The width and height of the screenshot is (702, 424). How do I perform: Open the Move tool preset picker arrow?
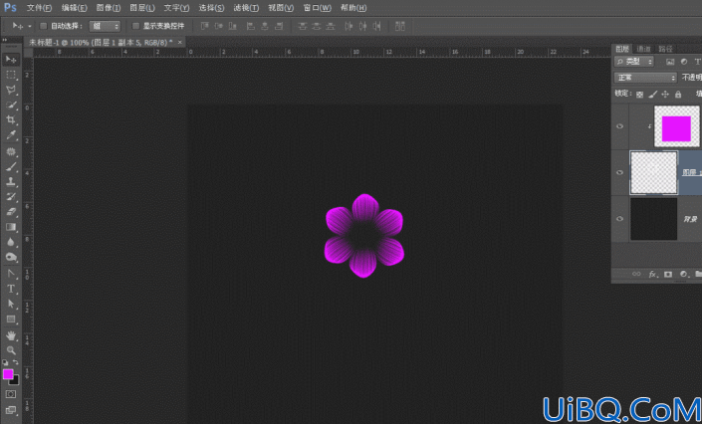(x=30, y=27)
